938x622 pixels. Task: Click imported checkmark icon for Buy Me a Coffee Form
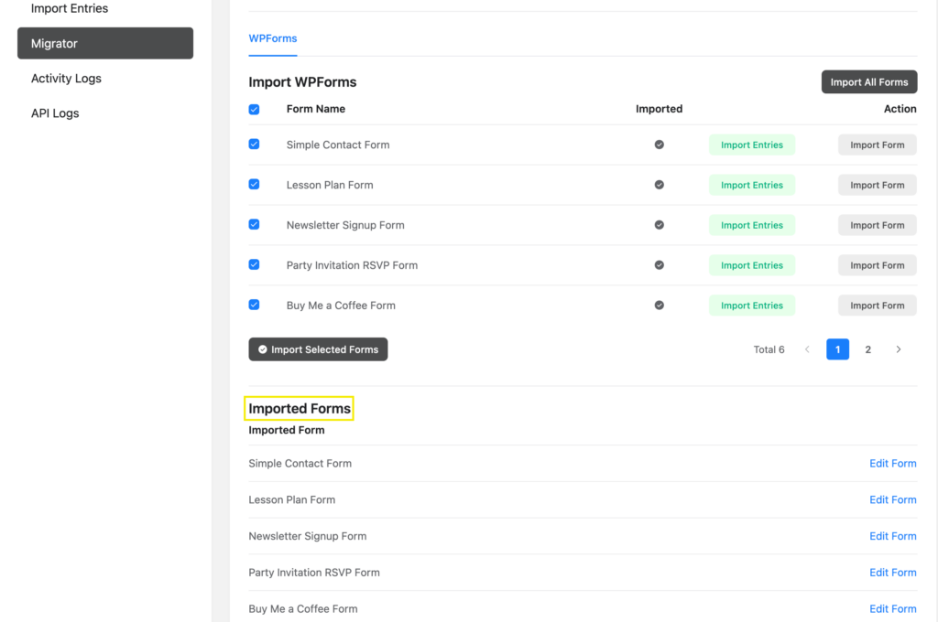click(x=659, y=306)
